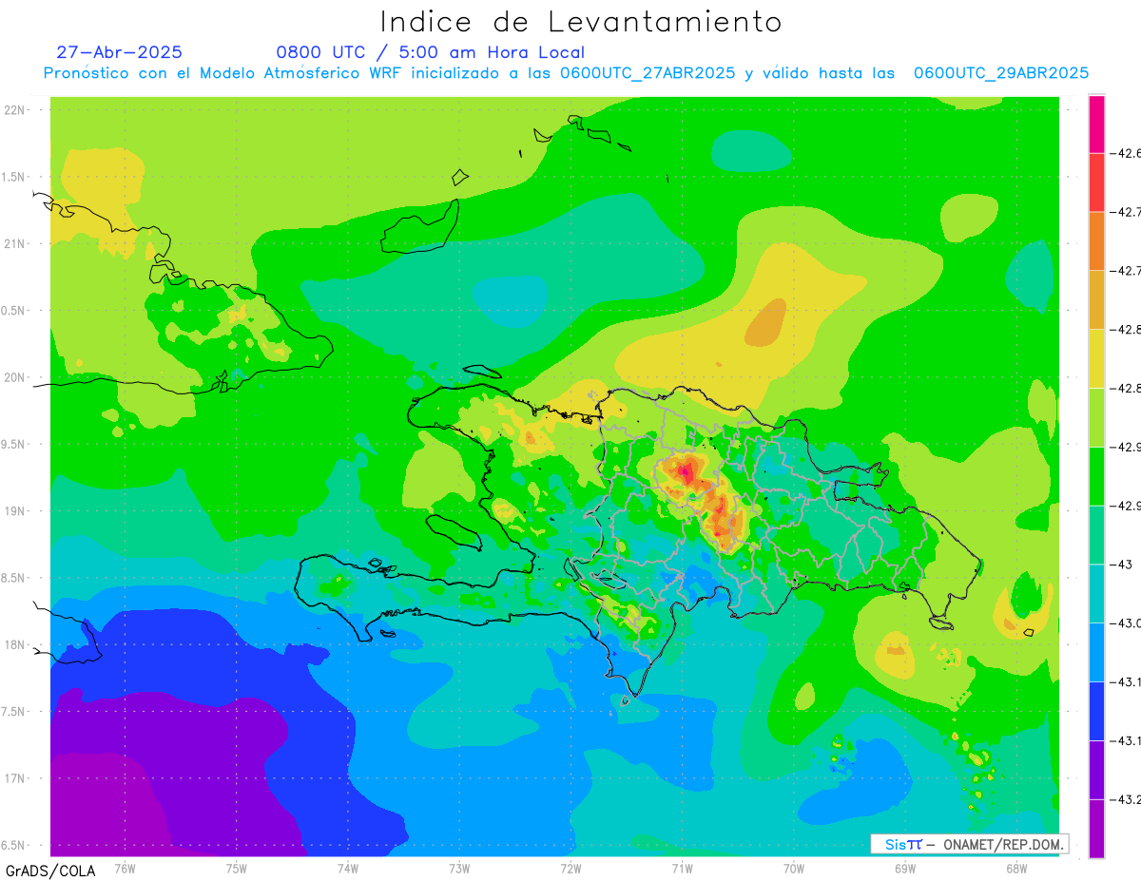Image resolution: width=1141 pixels, height=881 pixels.
Task: Pick the bottom purple swatch of the color bar
Action: point(1096,829)
